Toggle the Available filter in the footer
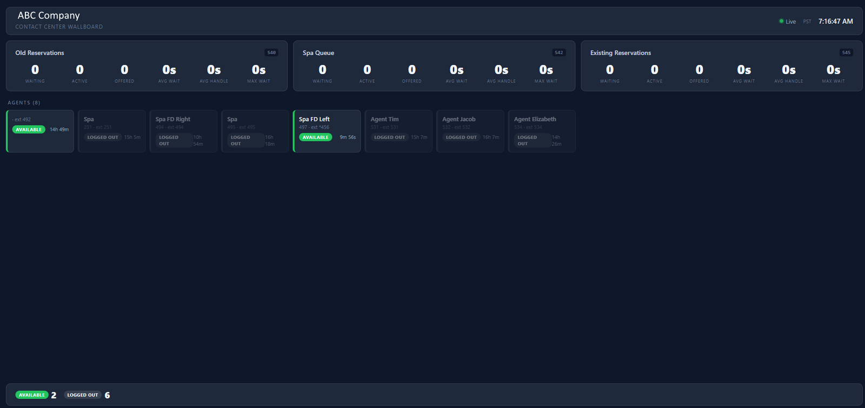Image resolution: width=865 pixels, height=408 pixels. 32,395
